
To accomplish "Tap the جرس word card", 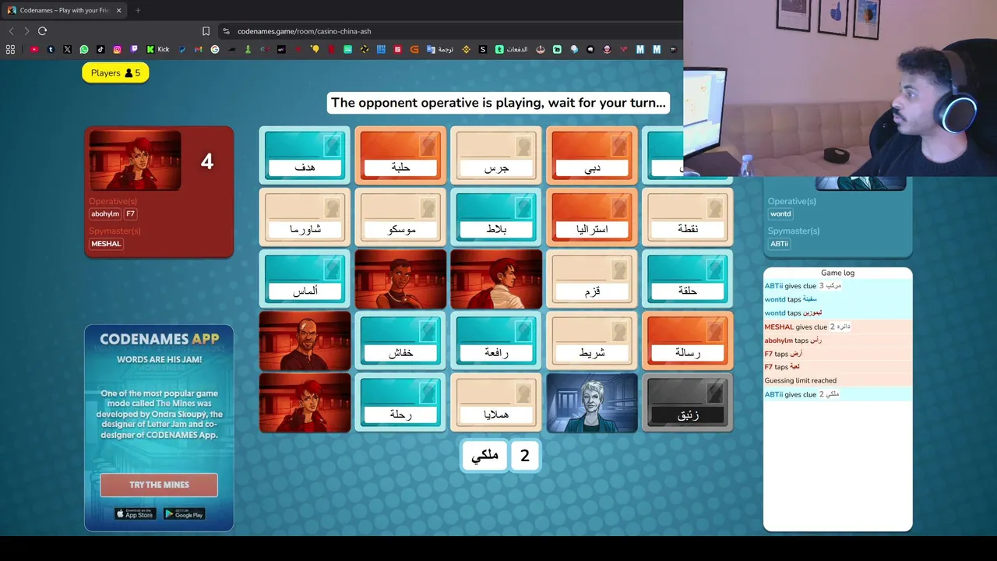I will click(496, 155).
